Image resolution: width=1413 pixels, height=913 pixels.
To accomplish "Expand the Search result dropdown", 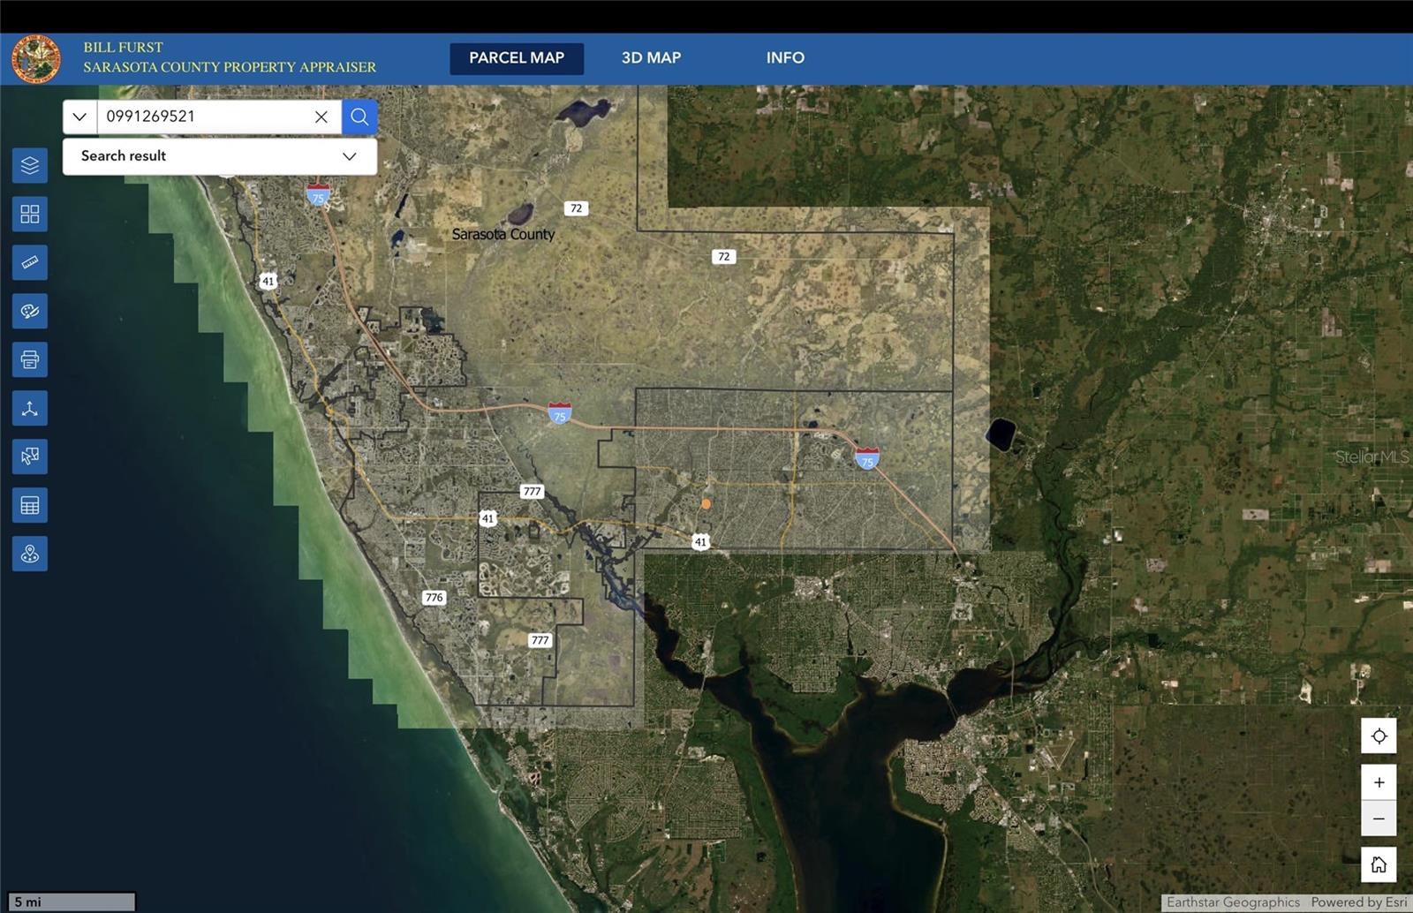I will tap(350, 156).
